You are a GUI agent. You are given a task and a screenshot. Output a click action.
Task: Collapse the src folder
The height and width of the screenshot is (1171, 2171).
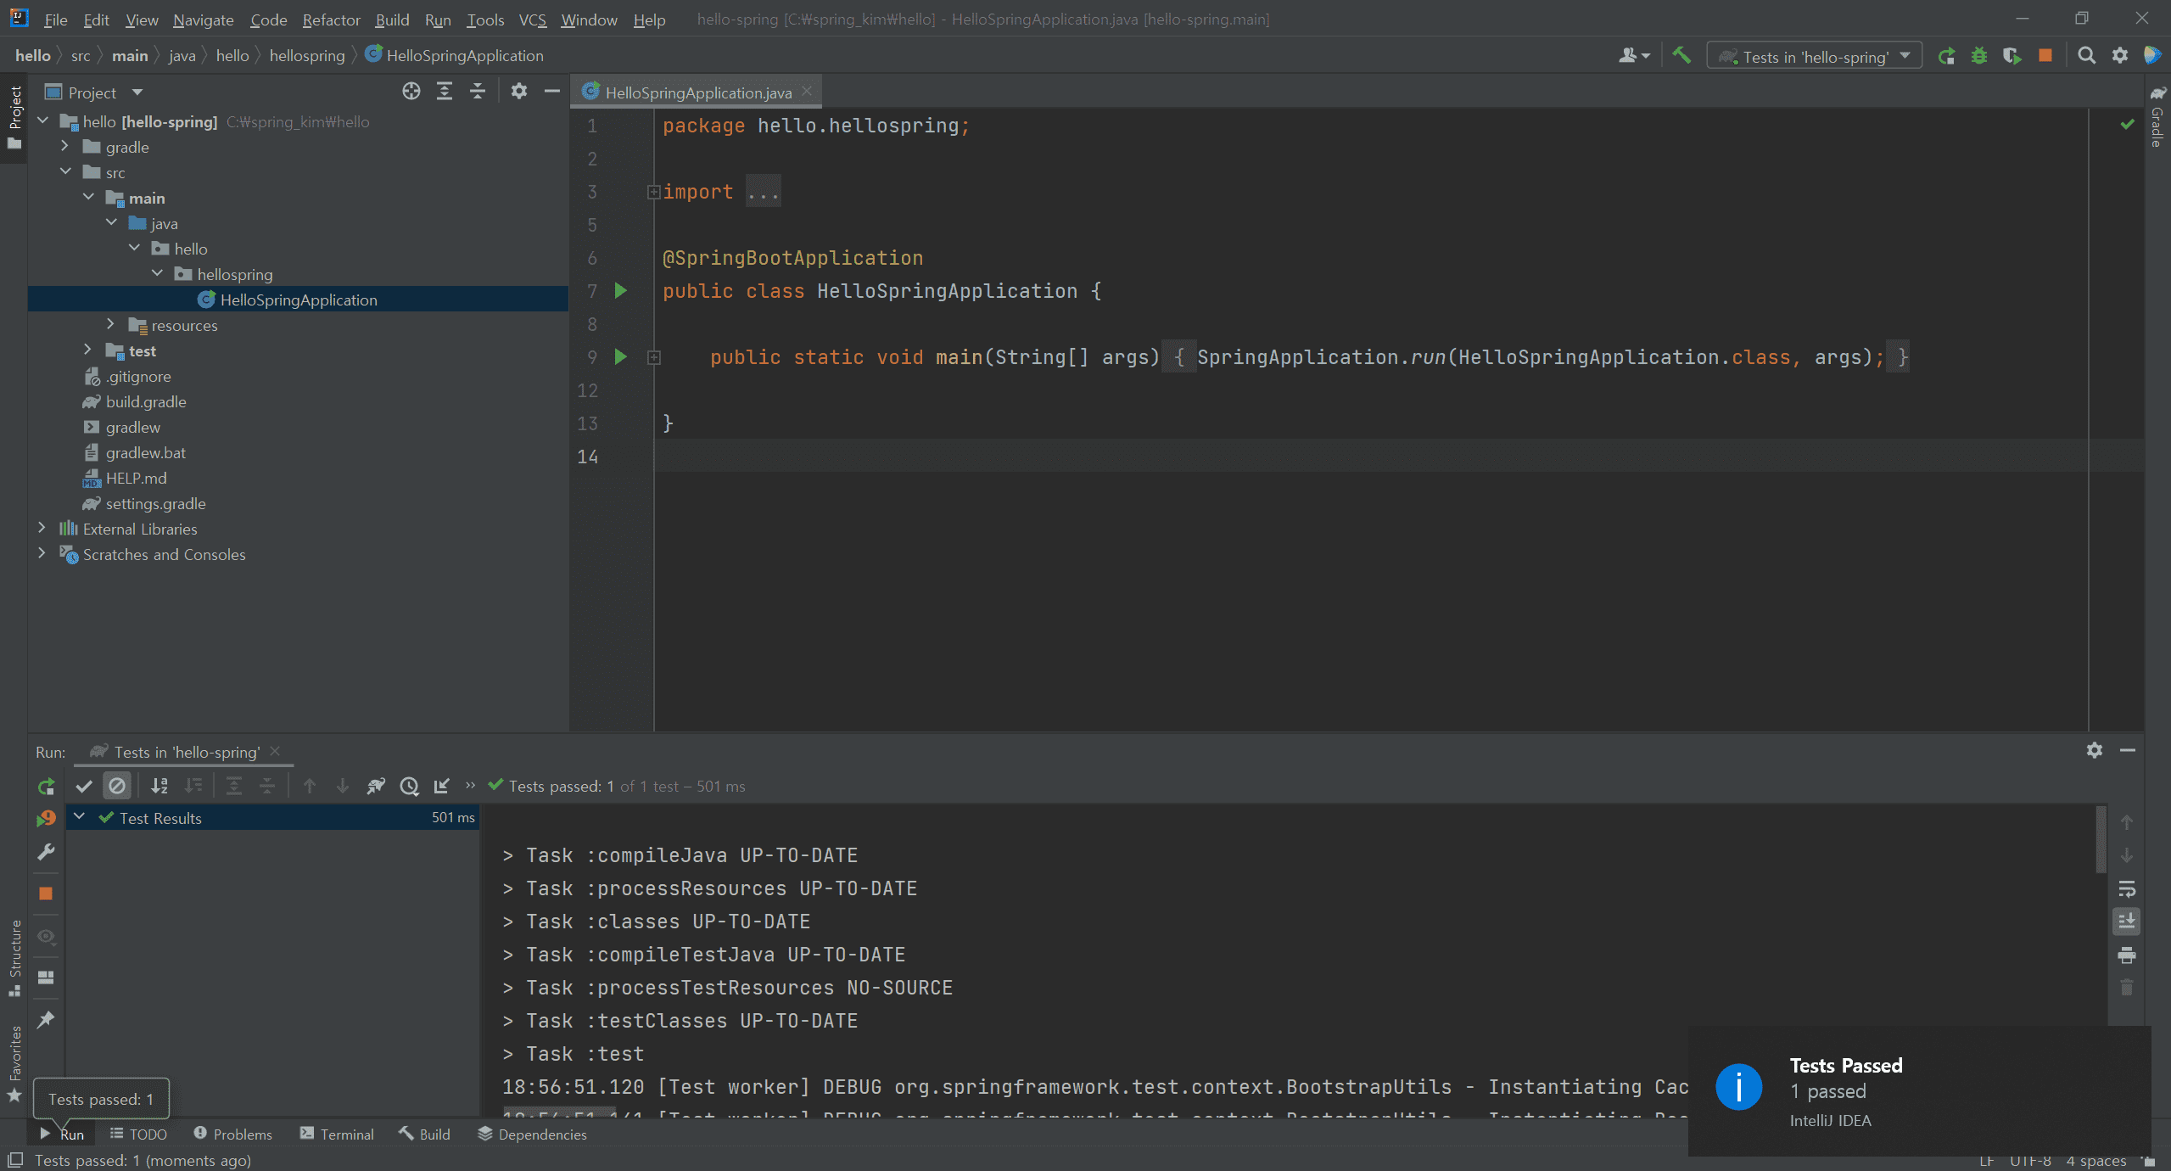(64, 172)
